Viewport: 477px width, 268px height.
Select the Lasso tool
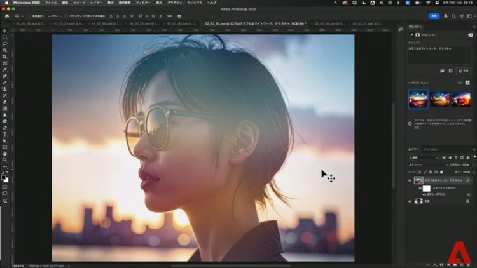click(4, 44)
